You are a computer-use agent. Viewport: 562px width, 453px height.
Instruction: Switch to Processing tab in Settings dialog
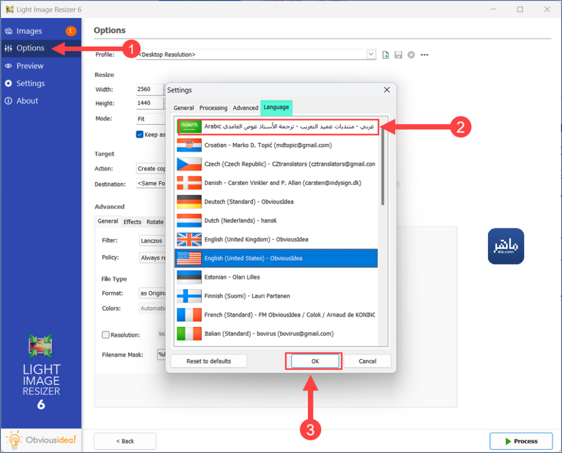pyautogui.click(x=213, y=108)
